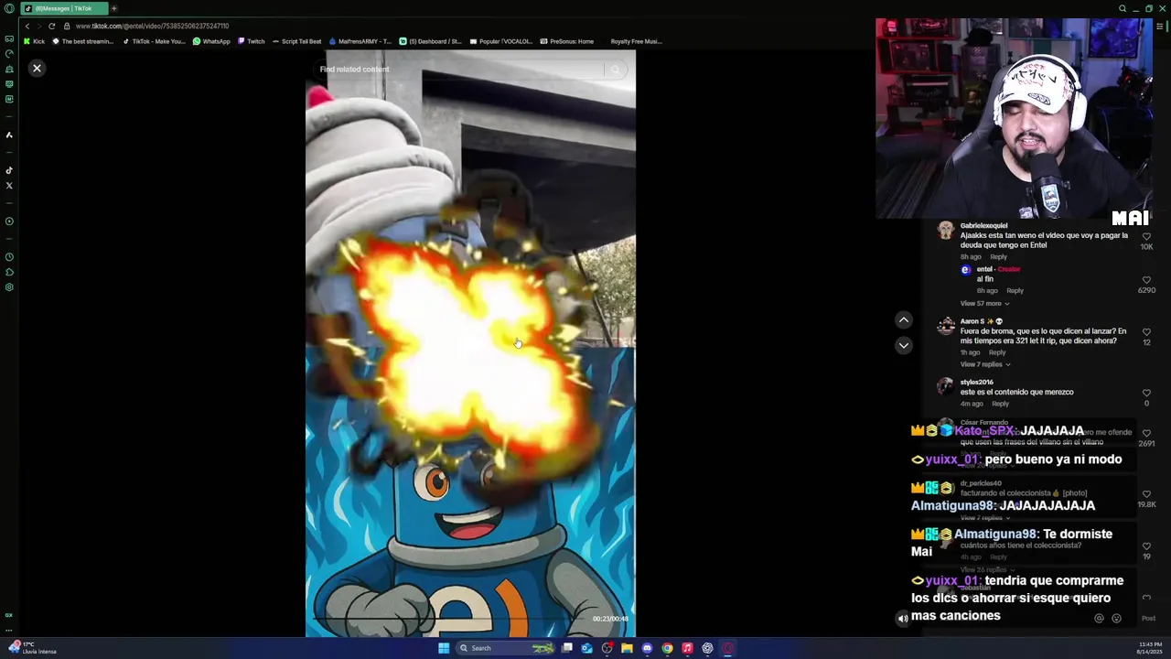This screenshot has height=659, width=1171.
Task: Mute the TikTok video sound
Action: tap(903, 619)
